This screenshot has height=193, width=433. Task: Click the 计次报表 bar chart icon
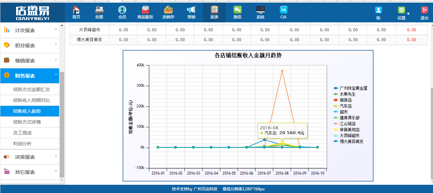click(7, 30)
